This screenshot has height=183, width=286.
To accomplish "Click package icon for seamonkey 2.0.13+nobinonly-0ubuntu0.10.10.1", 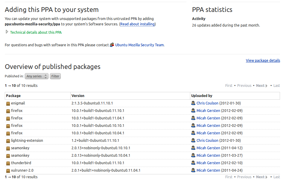I will point(8,148).
